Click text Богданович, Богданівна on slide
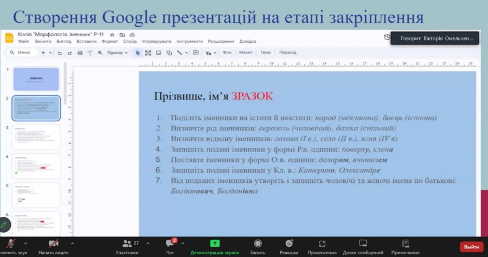Viewport: 488px width, 257px height. (x=214, y=191)
